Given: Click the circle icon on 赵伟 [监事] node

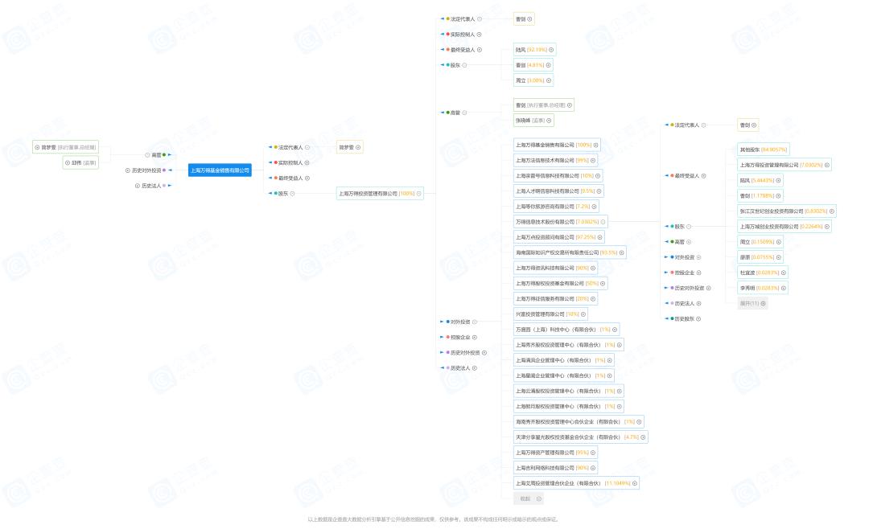Looking at the screenshot, I should (68, 163).
